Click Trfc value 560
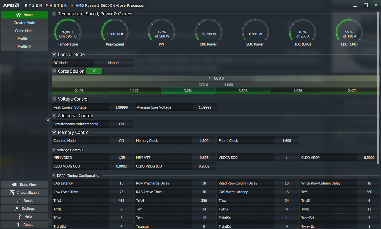The width and height of the screenshot is (381, 229). click(x=369, y=192)
